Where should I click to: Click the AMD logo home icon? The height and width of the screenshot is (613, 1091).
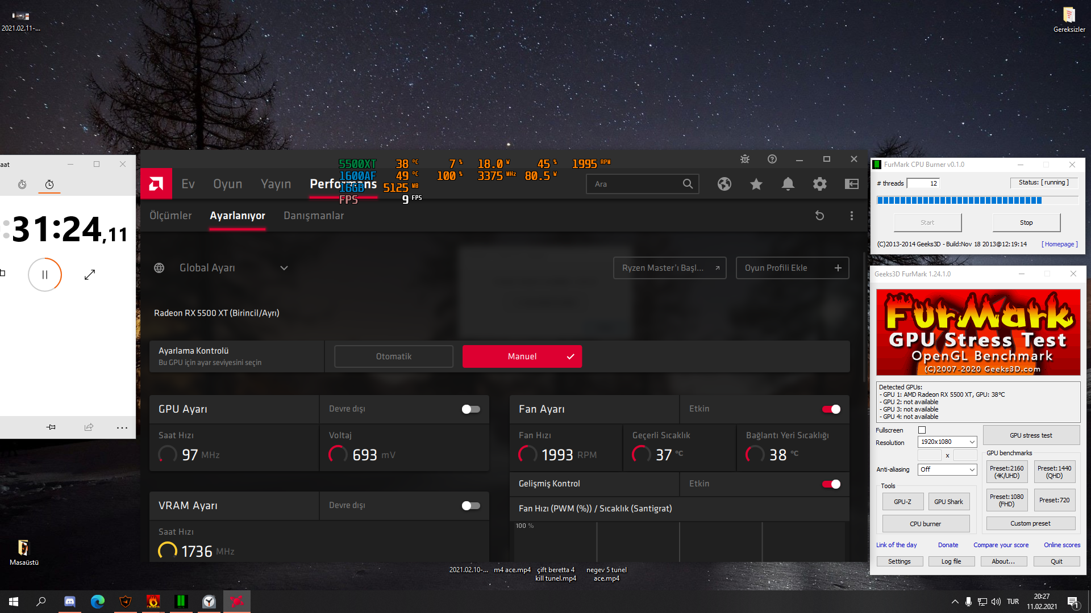pyautogui.click(x=156, y=183)
